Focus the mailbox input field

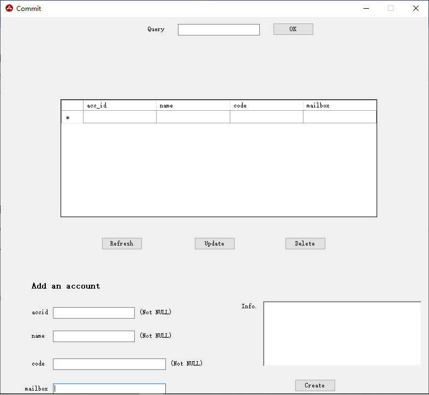[x=109, y=388]
